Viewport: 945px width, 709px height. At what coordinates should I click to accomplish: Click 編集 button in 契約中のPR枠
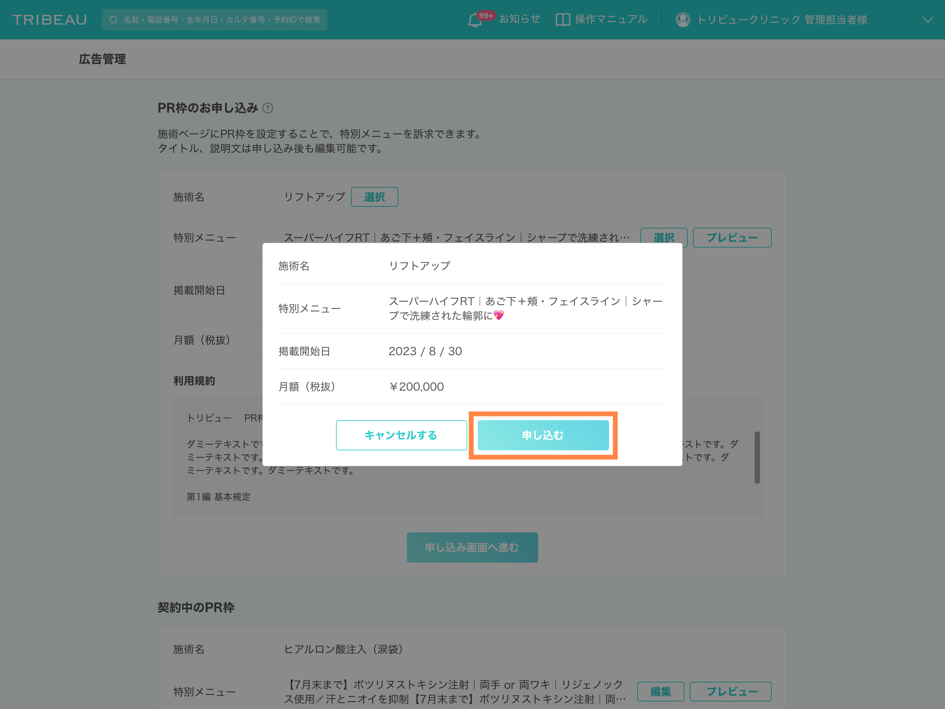tap(661, 692)
